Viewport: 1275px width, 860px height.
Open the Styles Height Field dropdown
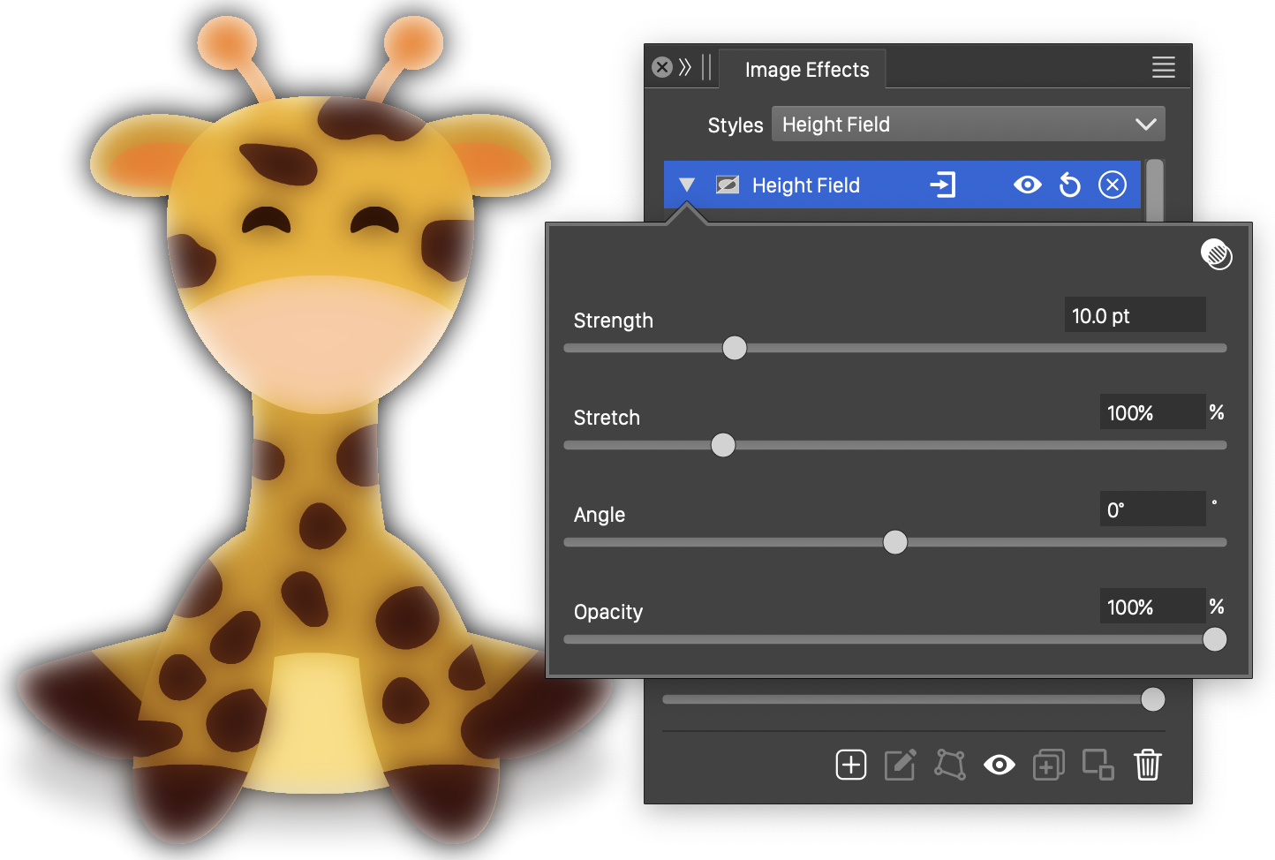[x=968, y=124]
